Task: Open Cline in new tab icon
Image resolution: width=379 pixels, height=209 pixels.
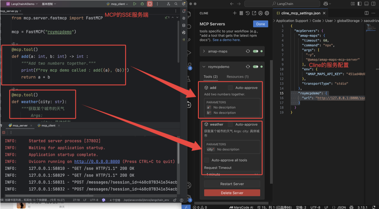Action: pyautogui.click(x=254, y=13)
